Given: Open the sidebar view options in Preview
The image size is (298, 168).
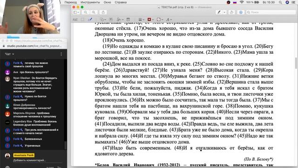Looking at the screenshot, I should coord(76,13).
